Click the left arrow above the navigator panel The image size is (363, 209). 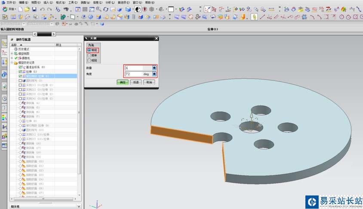[35, 34]
